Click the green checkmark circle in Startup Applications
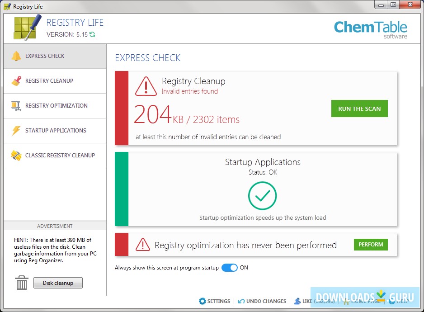 tap(262, 196)
